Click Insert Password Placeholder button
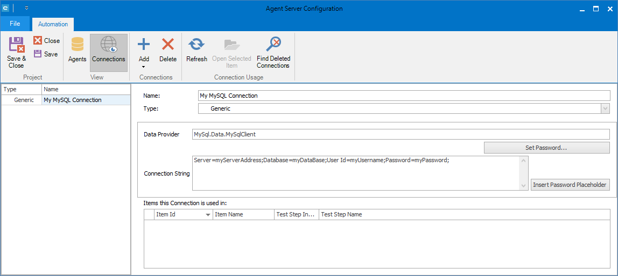Viewport: 618px width, 276px height. coord(570,185)
